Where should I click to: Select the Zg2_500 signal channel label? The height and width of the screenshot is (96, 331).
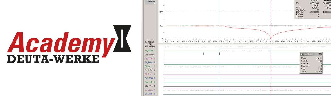[149, 82]
